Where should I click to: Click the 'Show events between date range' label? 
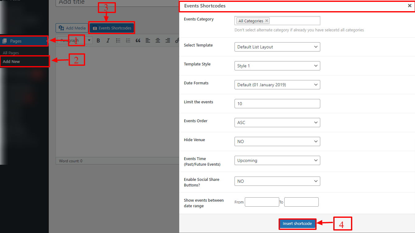click(204, 203)
